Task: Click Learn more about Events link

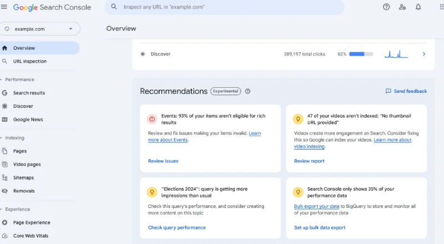Action: tap(168, 140)
